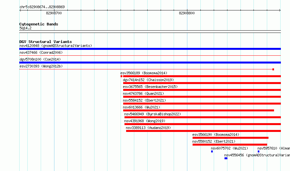Select red bar under nsv5466949
Image resolution: width=290 pixels, height=171 pixels.
[x=203, y=117]
